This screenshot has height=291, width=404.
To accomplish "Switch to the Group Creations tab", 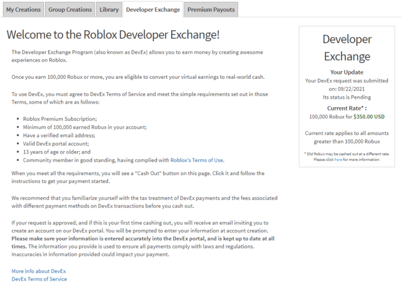I will coord(70,10).
